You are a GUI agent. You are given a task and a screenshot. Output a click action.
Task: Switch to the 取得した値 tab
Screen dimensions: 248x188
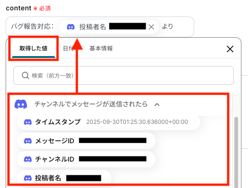point(33,49)
